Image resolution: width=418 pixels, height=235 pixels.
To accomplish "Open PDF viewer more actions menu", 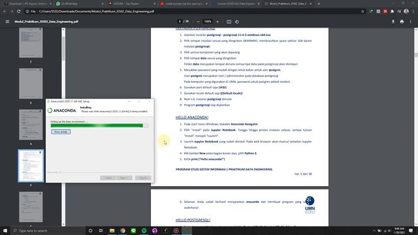I will tap(411, 22).
